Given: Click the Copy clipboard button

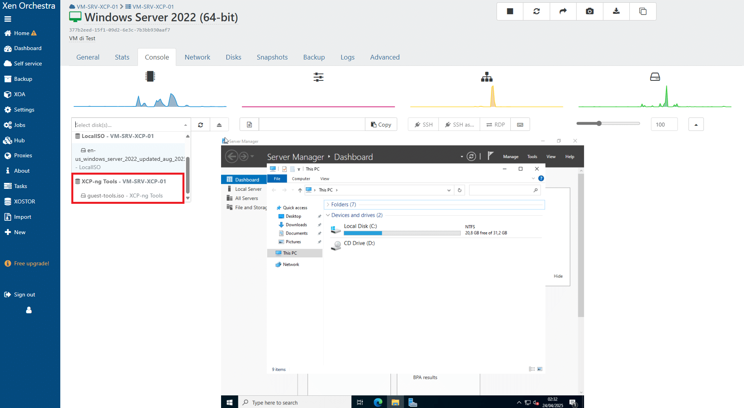Looking at the screenshot, I should click(x=381, y=125).
